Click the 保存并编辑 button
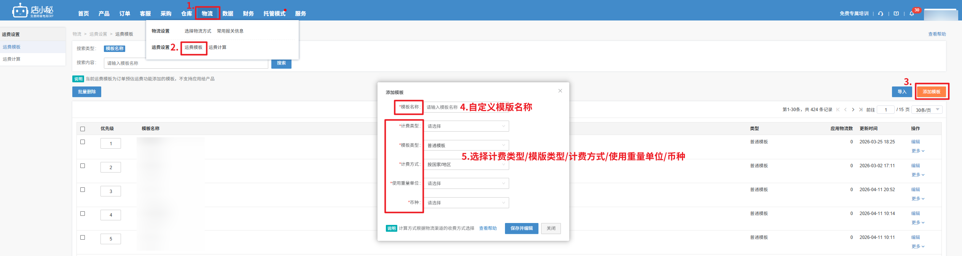The image size is (962, 256). tap(521, 228)
